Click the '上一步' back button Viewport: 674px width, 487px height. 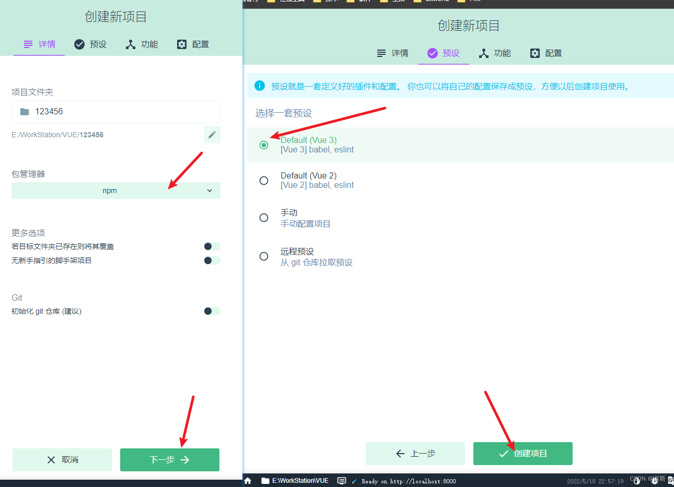(415, 454)
